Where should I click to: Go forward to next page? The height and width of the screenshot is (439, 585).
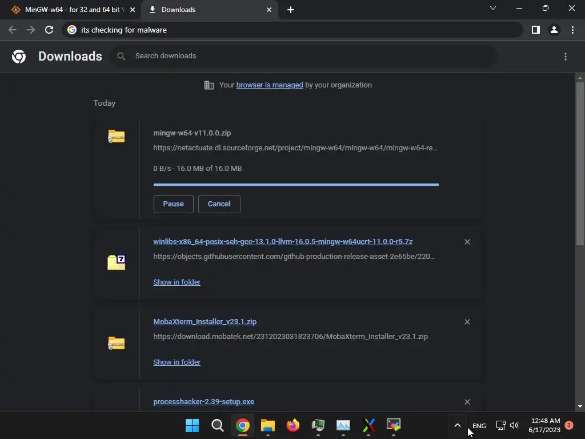click(31, 30)
